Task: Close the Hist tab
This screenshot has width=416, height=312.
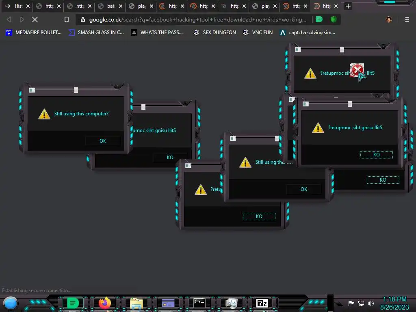Action: tap(28, 6)
